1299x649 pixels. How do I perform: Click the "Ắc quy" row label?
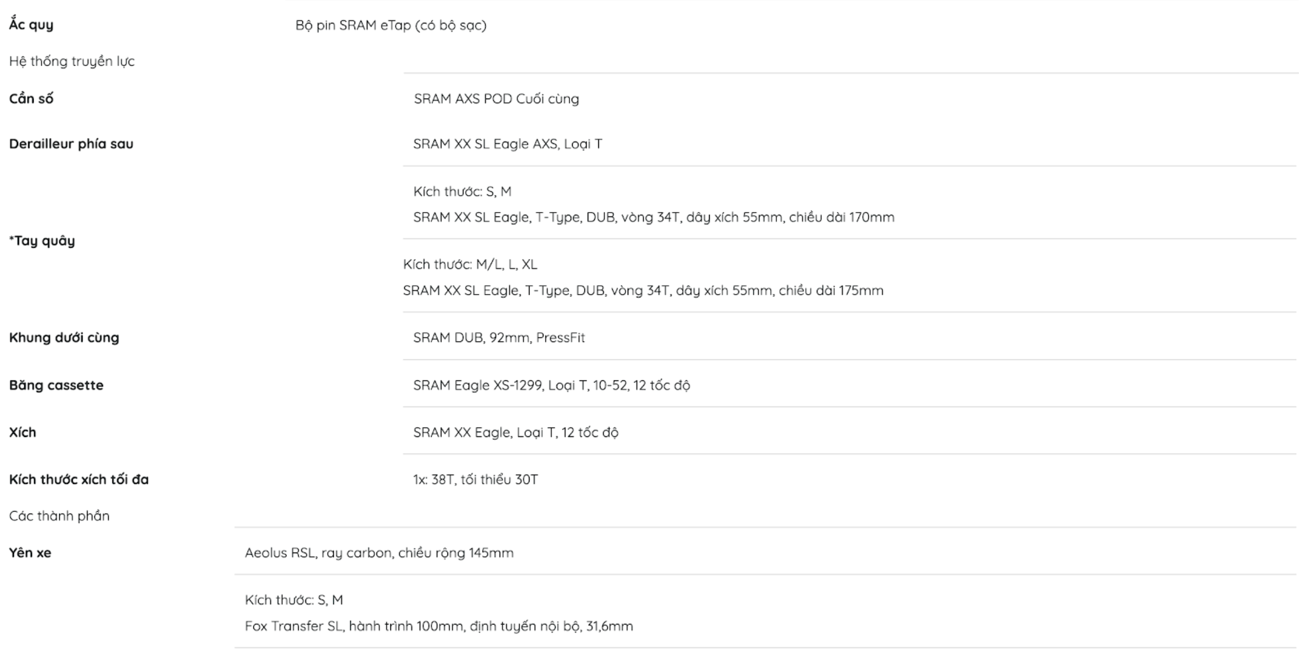(x=31, y=25)
